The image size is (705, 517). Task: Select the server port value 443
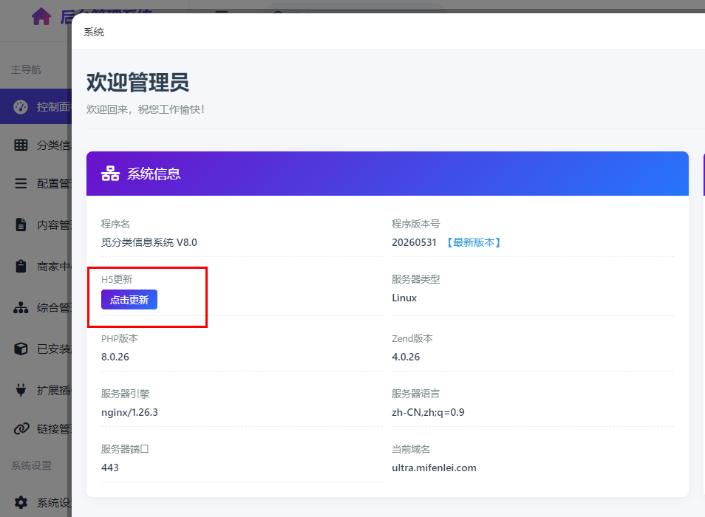(x=110, y=468)
